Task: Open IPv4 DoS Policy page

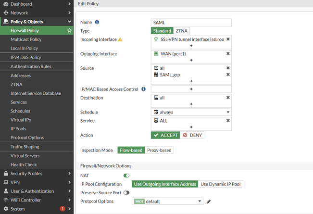Action: tap(26, 58)
